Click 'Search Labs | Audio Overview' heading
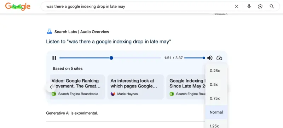Screen dimensions: 283x128 [x=82, y=32]
